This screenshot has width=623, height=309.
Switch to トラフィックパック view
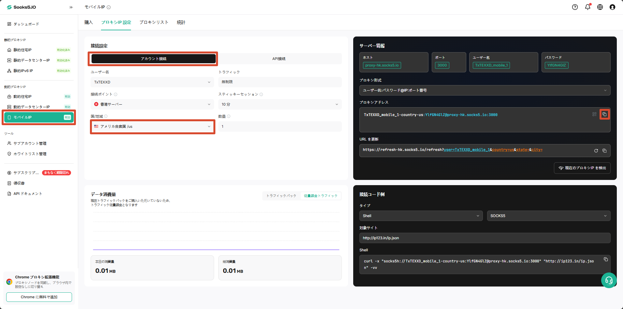[x=281, y=196]
